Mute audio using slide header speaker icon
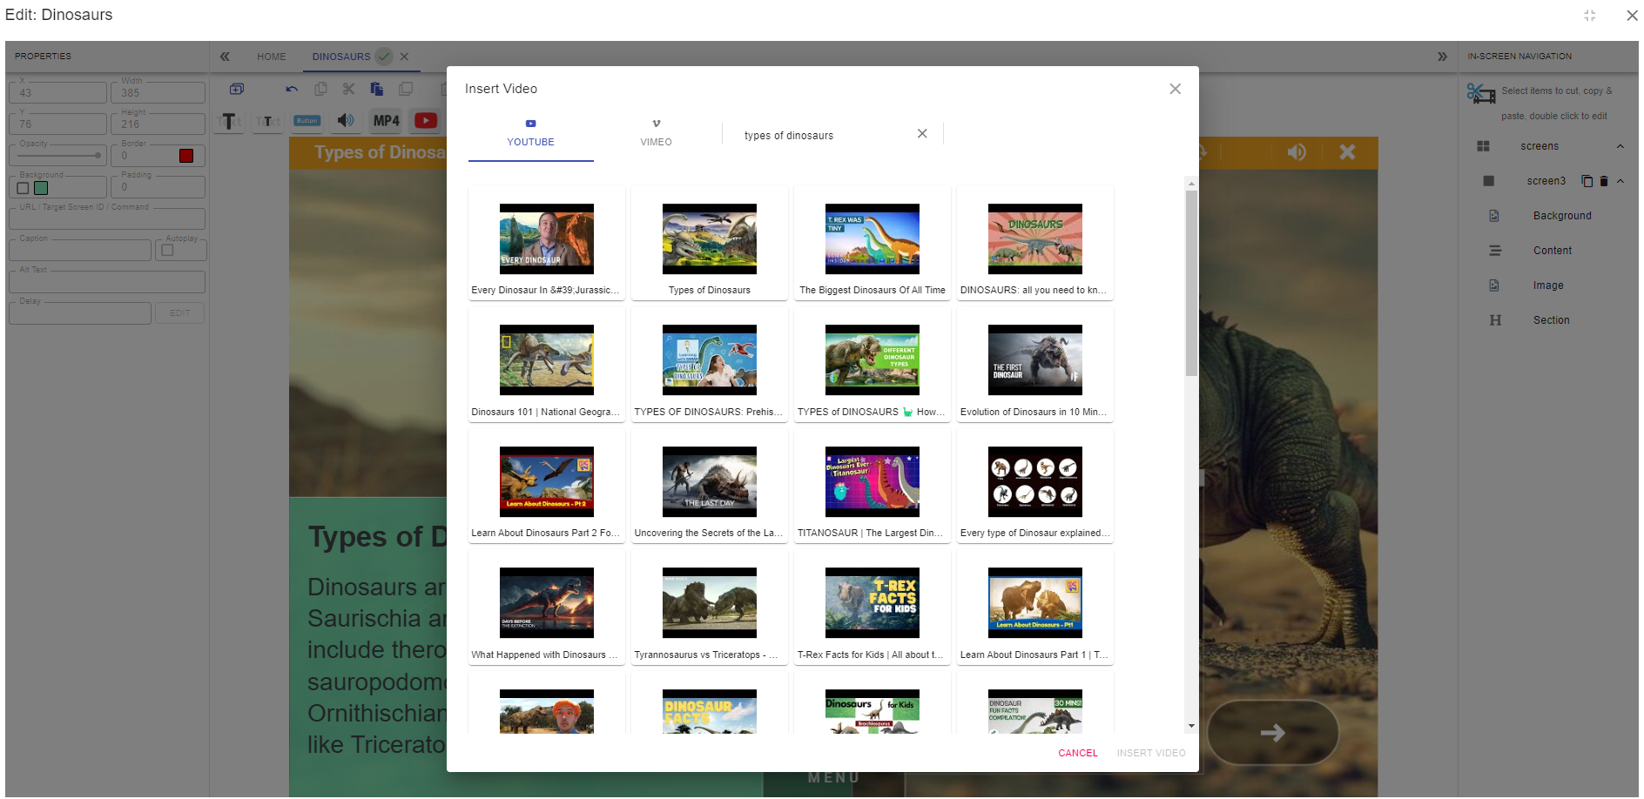The height and width of the screenshot is (799, 1644). pos(1297,152)
